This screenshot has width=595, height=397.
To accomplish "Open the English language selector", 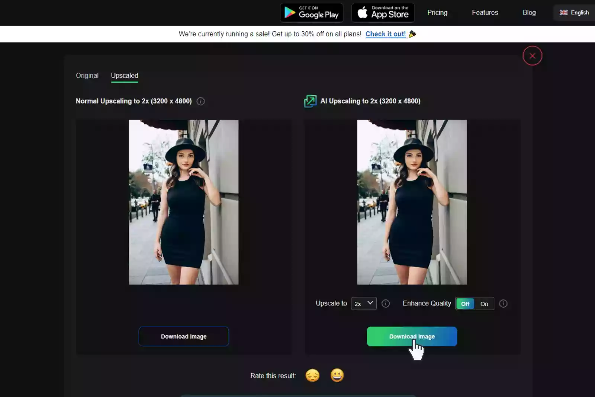I will coord(574,13).
